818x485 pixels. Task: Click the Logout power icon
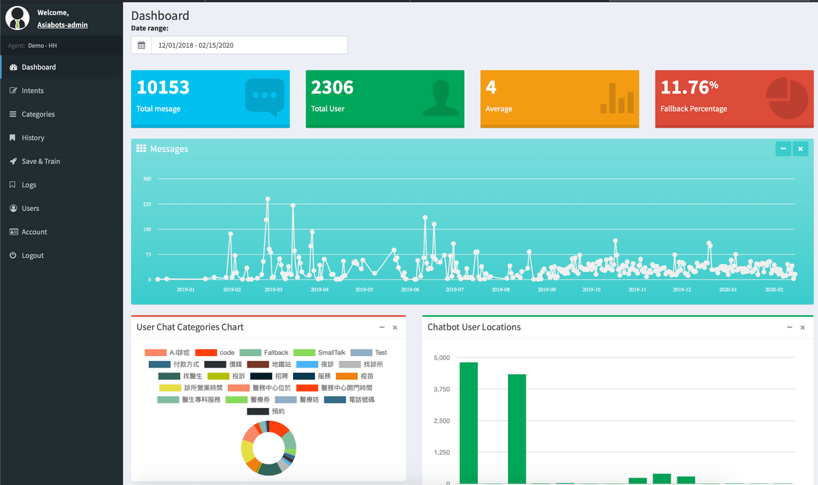13,256
